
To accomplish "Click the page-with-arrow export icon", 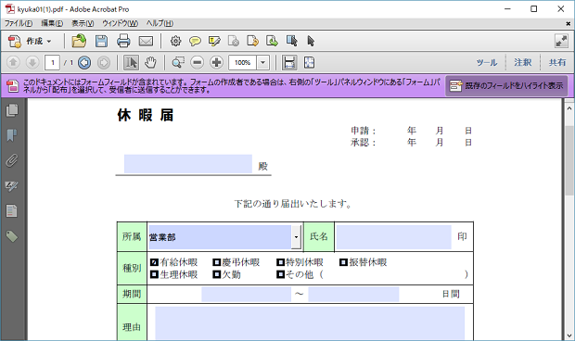I will 252,41.
